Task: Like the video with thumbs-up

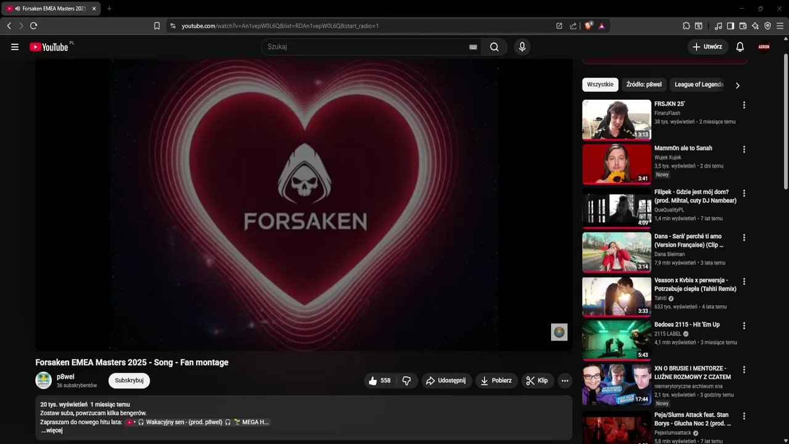Action: point(380,380)
